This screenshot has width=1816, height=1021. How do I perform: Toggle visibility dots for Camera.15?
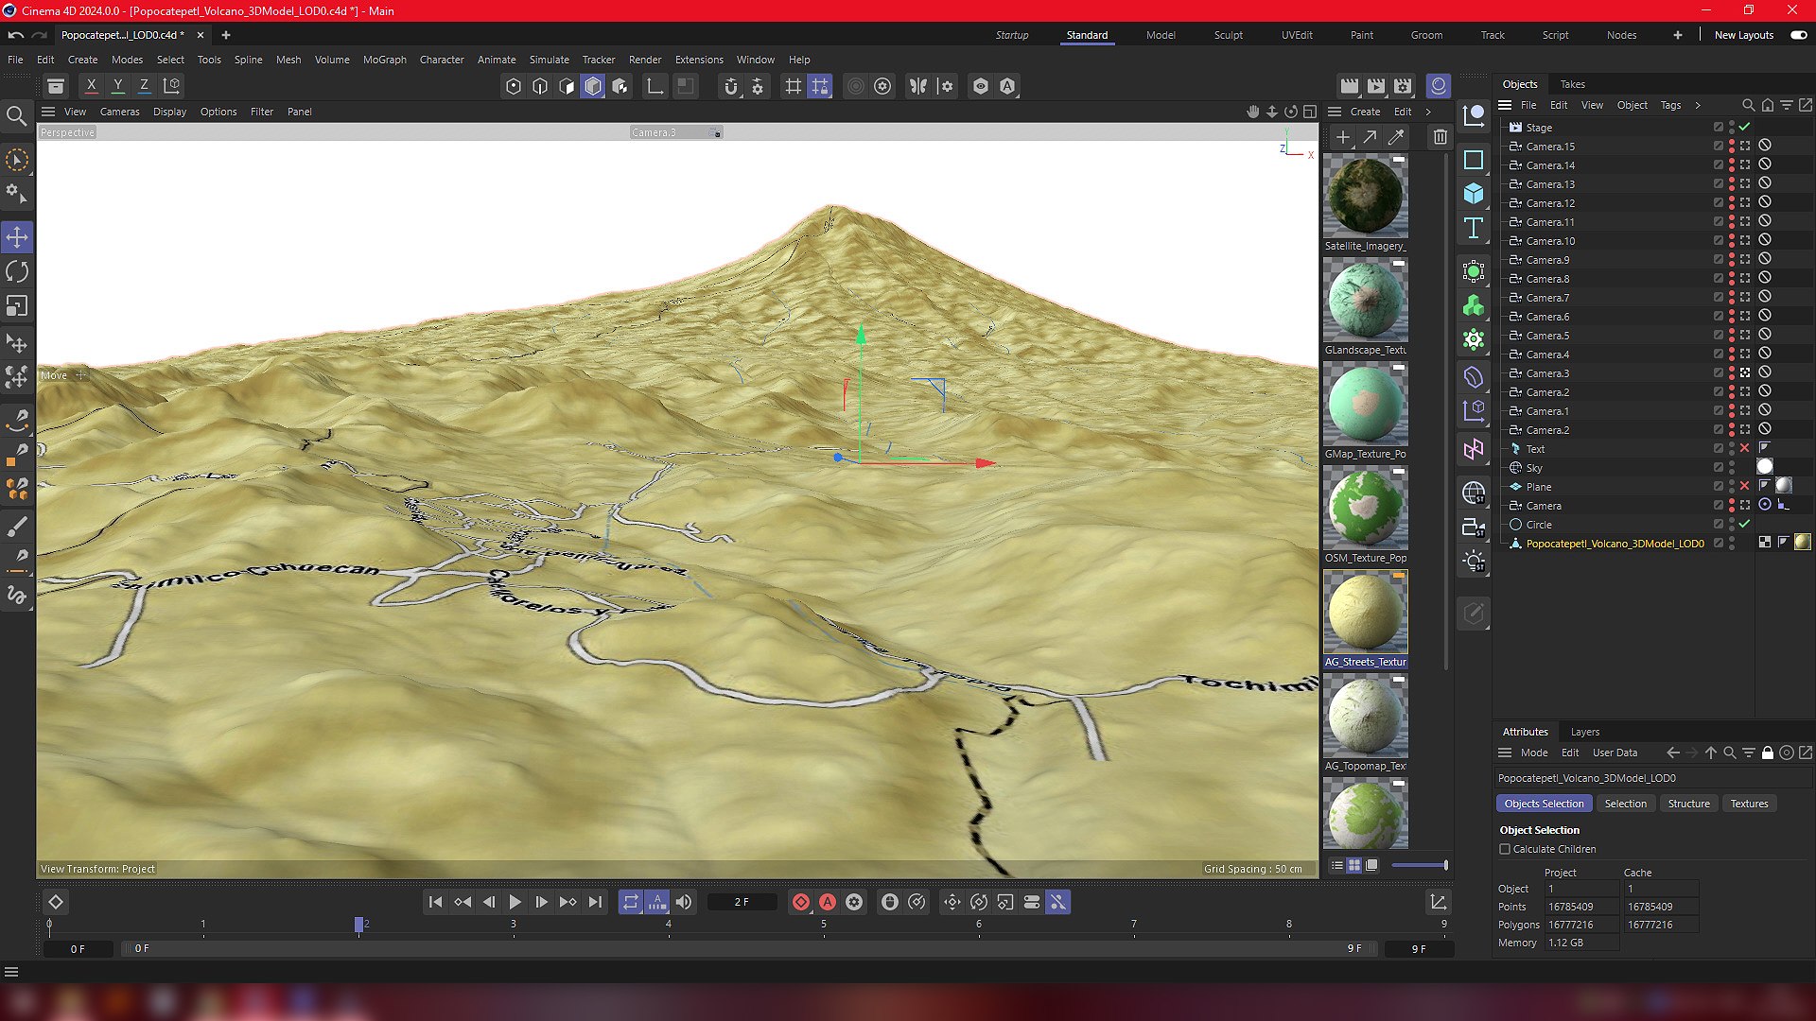[x=1732, y=147]
